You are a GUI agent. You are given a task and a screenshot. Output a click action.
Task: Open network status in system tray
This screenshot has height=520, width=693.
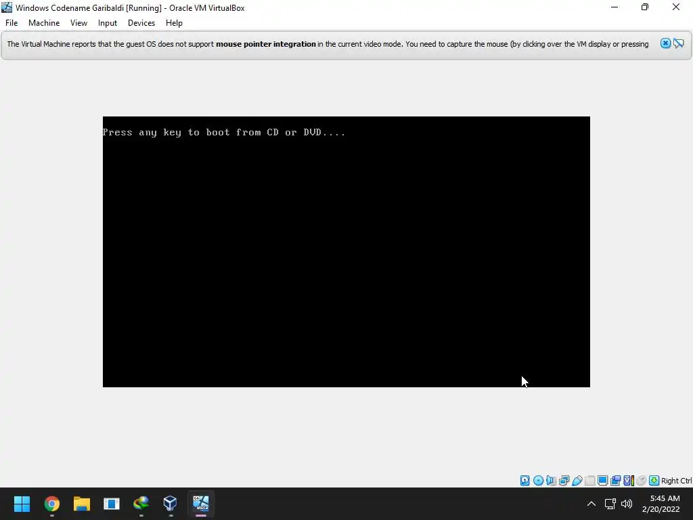(610, 504)
